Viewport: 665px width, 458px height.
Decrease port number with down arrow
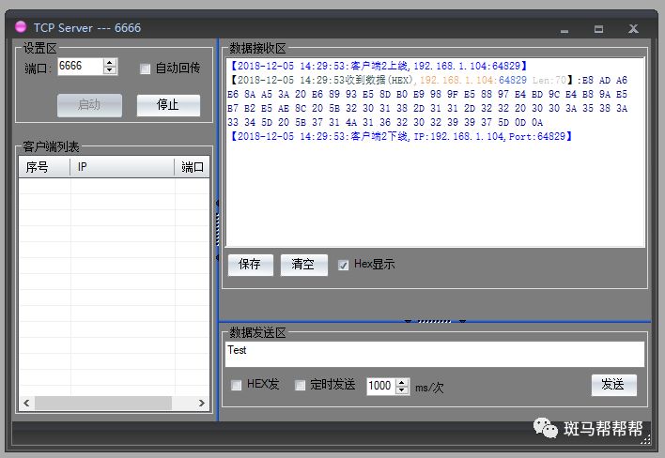point(110,70)
